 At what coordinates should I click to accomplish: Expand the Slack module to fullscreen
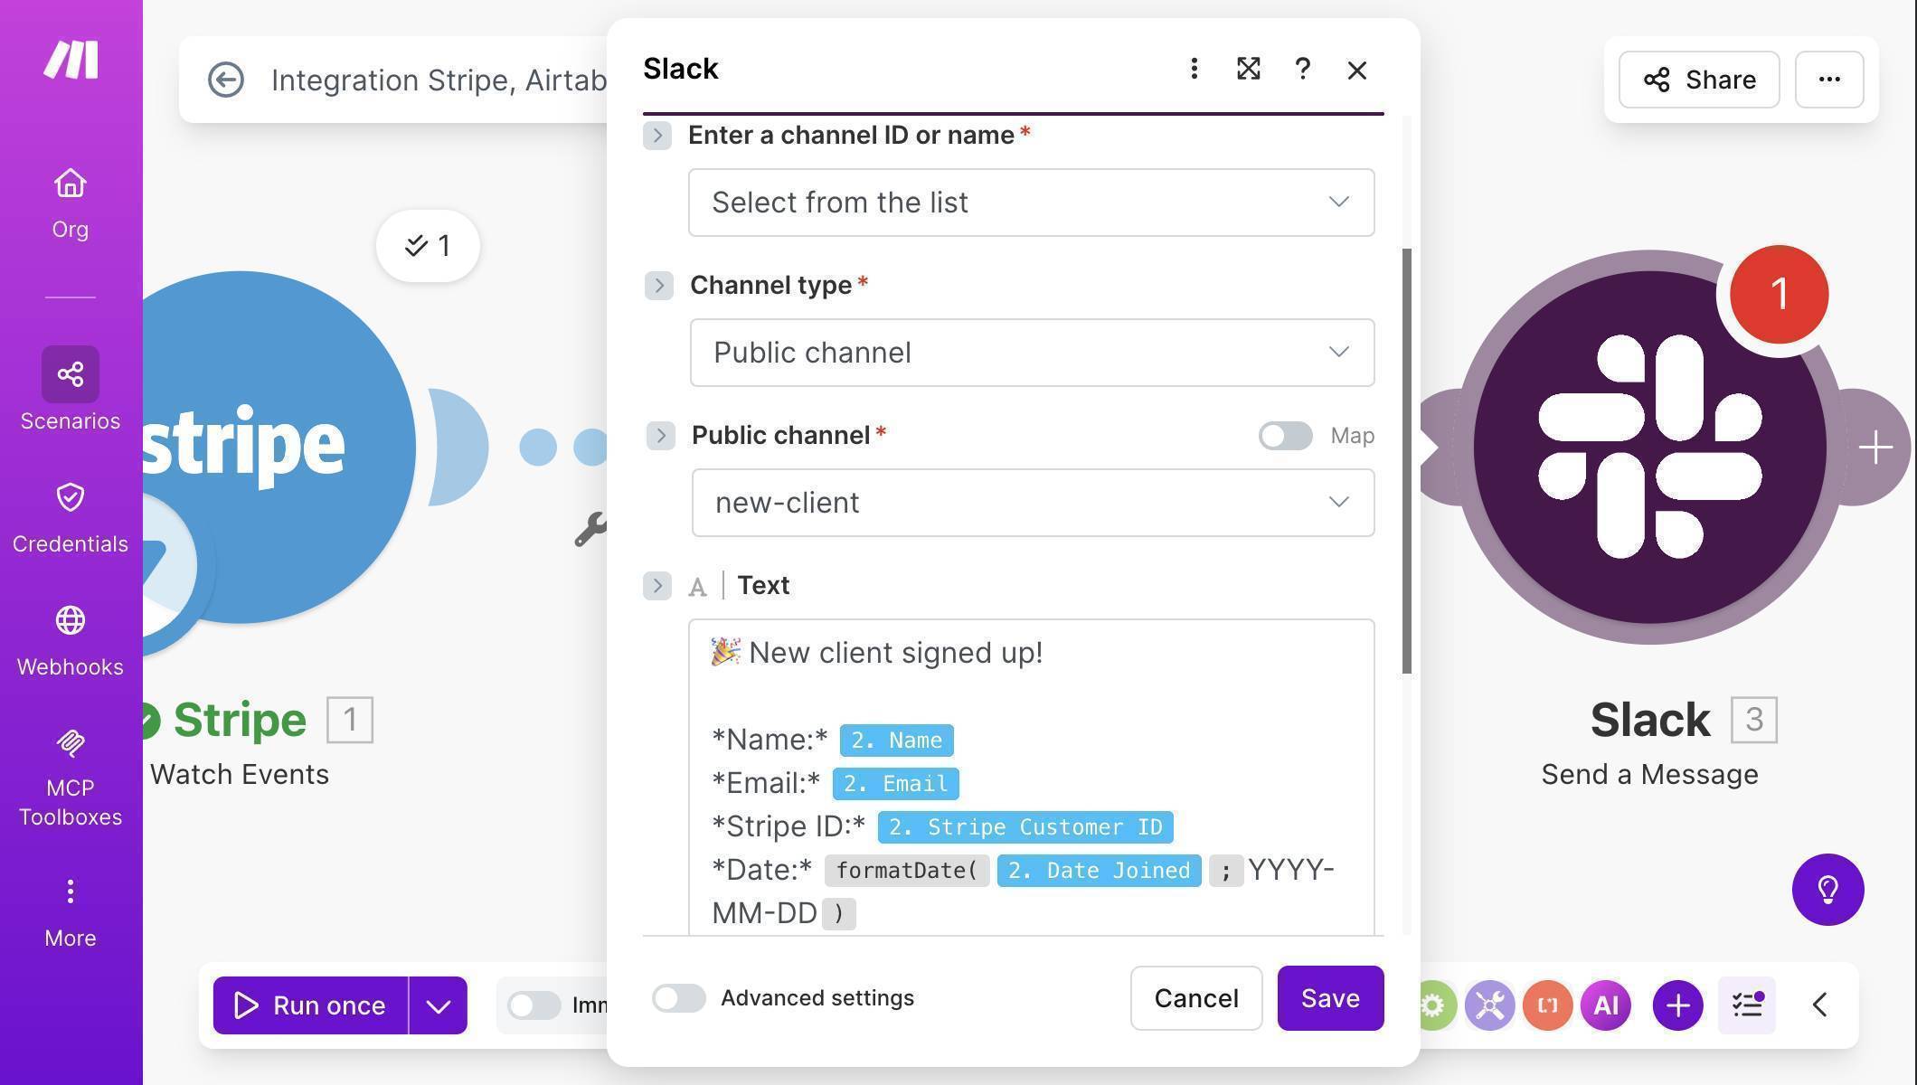click(x=1248, y=68)
